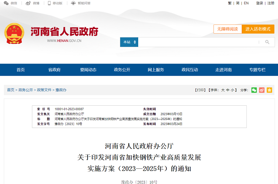The width and height of the screenshot is (278, 184).
Task: Share article via red Weibo icon
Action: click(x=262, y=90)
